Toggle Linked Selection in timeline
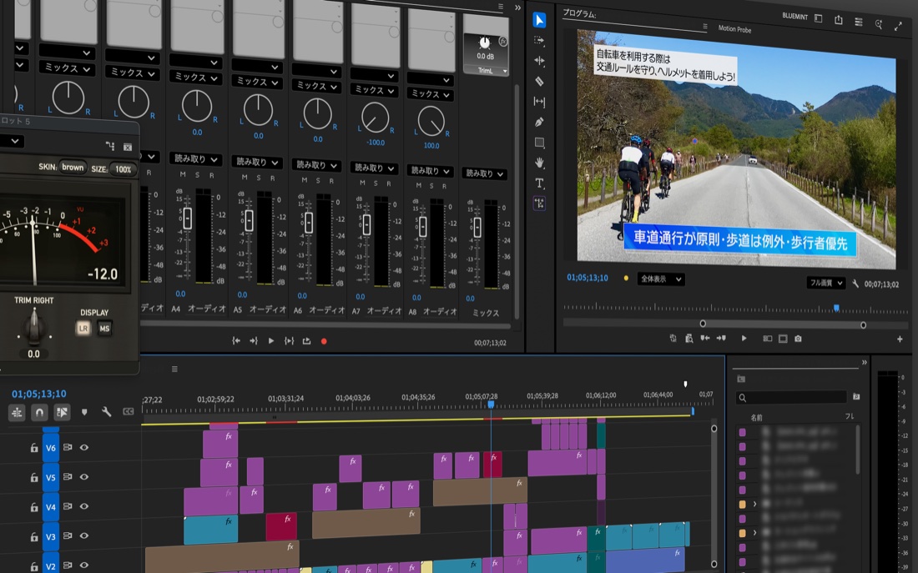 [62, 412]
